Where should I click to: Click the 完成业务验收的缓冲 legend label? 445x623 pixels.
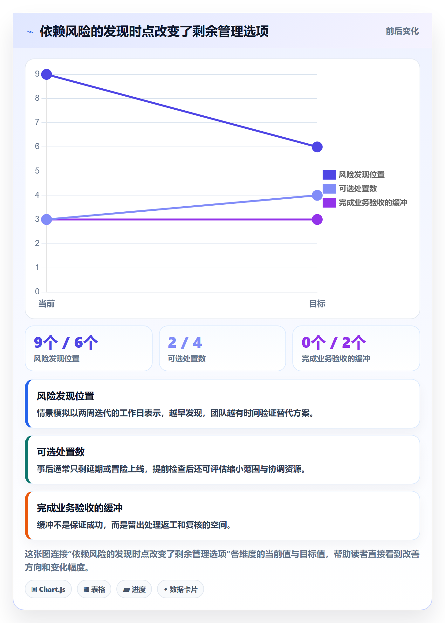[x=373, y=203]
